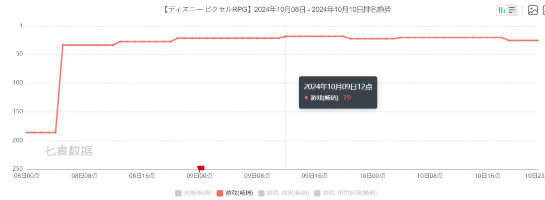The height and width of the screenshot is (200, 545).
Task: Click the red 游戏(畅销) legend swatch
Action: click(x=220, y=193)
